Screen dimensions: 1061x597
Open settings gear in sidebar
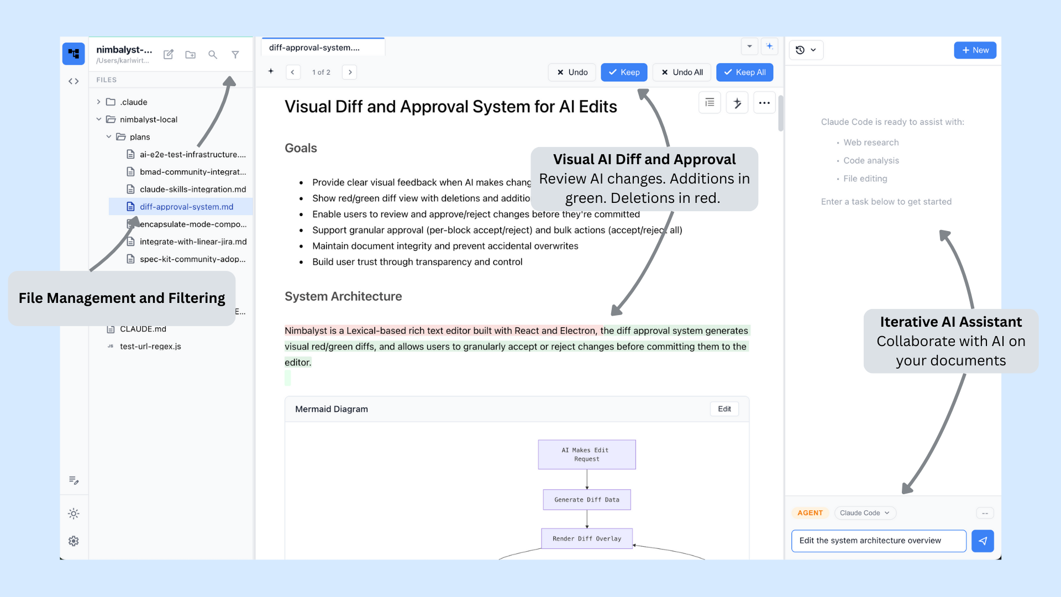(x=73, y=541)
